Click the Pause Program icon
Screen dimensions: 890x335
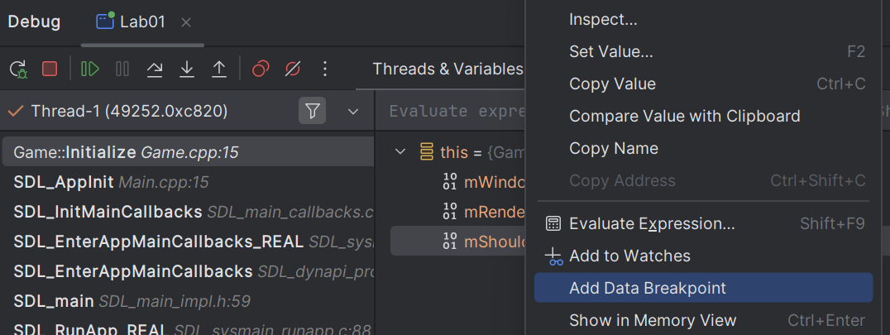coord(122,69)
